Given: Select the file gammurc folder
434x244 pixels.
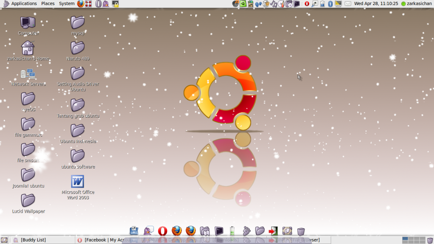Looking at the screenshot, I should [28, 127].
